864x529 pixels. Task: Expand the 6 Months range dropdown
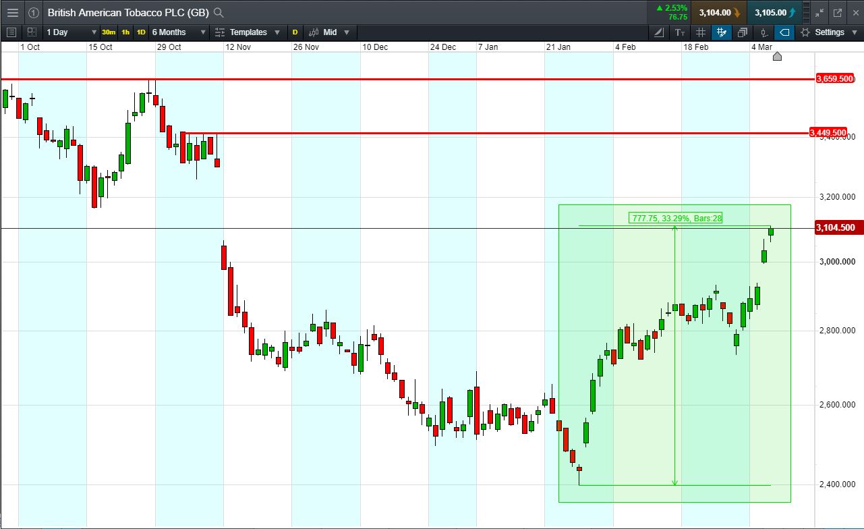(178, 32)
